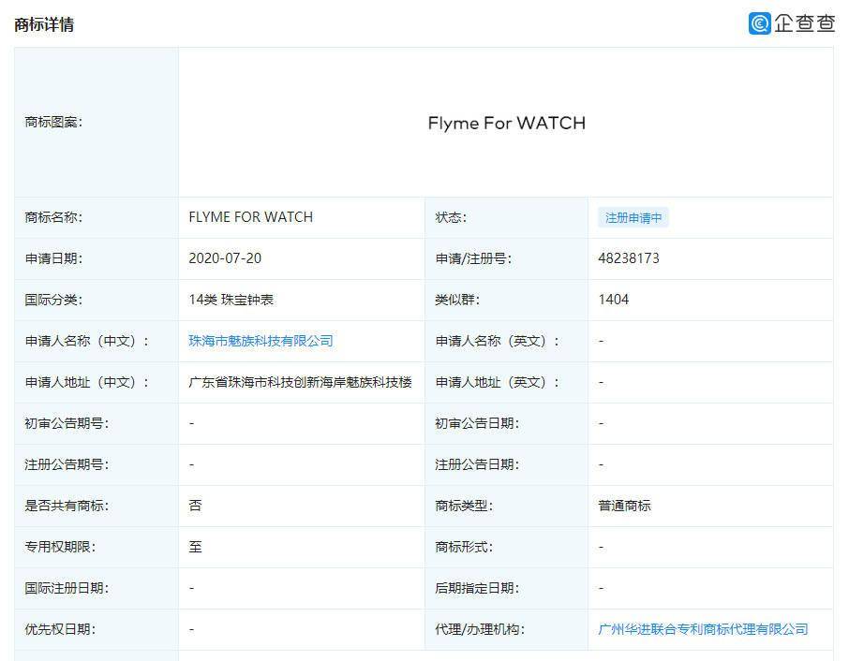Image resolution: width=849 pixels, height=661 pixels.
Task: Click the 注册公告日期 label
Action: coord(477,464)
